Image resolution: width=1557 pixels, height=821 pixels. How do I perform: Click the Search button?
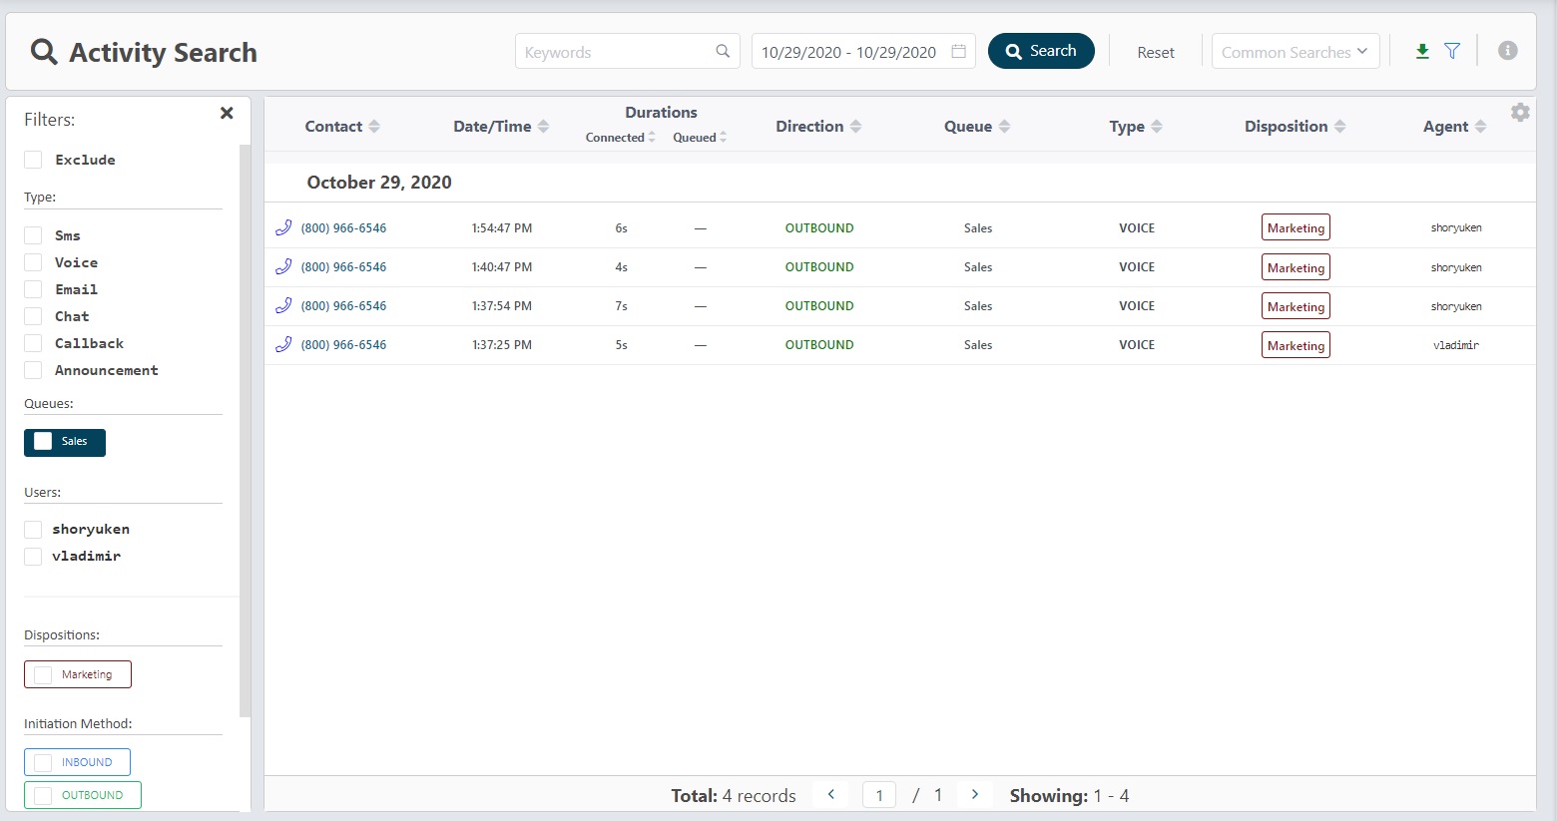tap(1041, 51)
